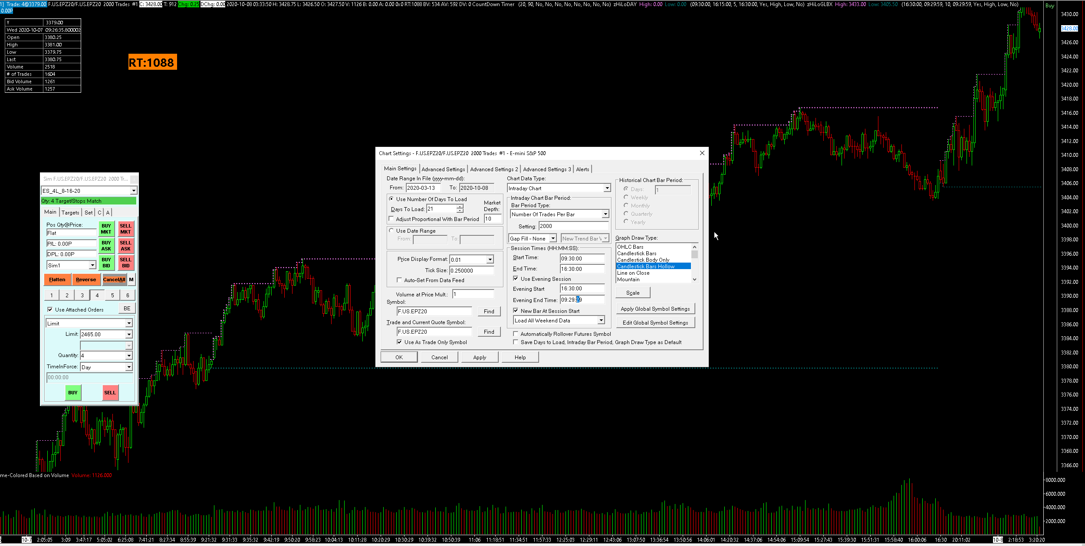The width and height of the screenshot is (1085, 546).
Task: Toggle Use Attached Orders checkbox
Action: (x=50, y=310)
